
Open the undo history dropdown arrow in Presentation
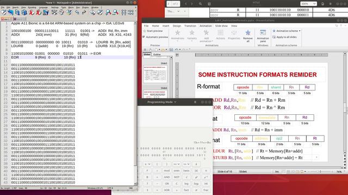click(x=180, y=50)
